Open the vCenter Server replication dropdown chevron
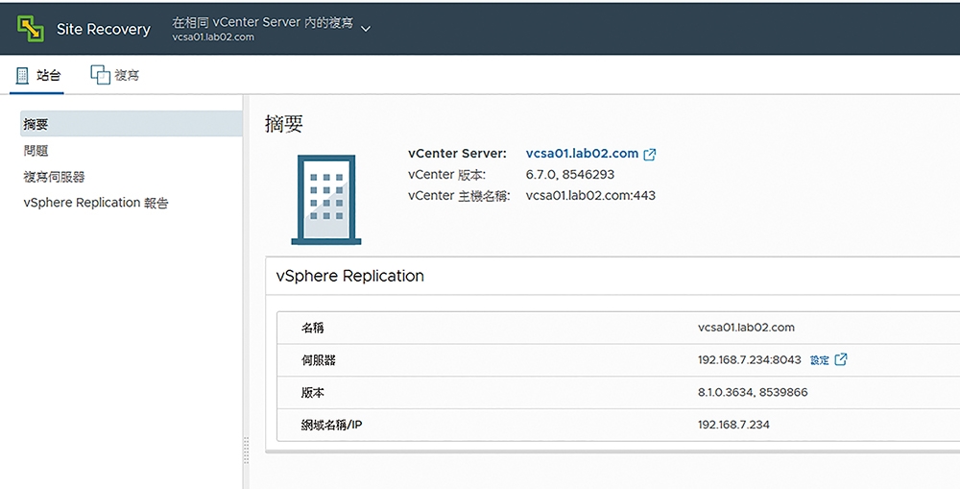The width and height of the screenshot is (960, 489). (x=366, y=29)
